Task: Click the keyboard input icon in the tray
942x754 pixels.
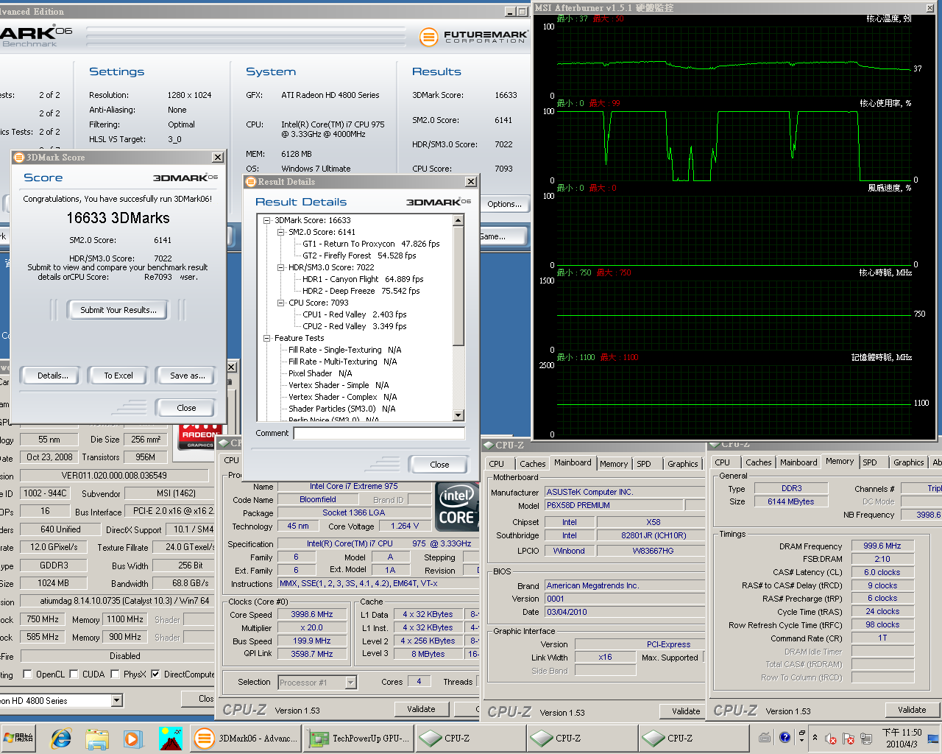Action: coord(765,737)
